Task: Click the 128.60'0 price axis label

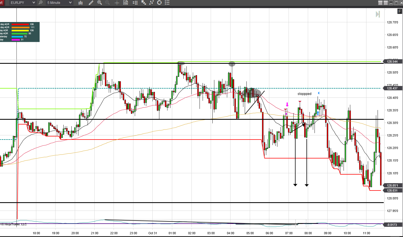Action: click(x=392, y=47)
